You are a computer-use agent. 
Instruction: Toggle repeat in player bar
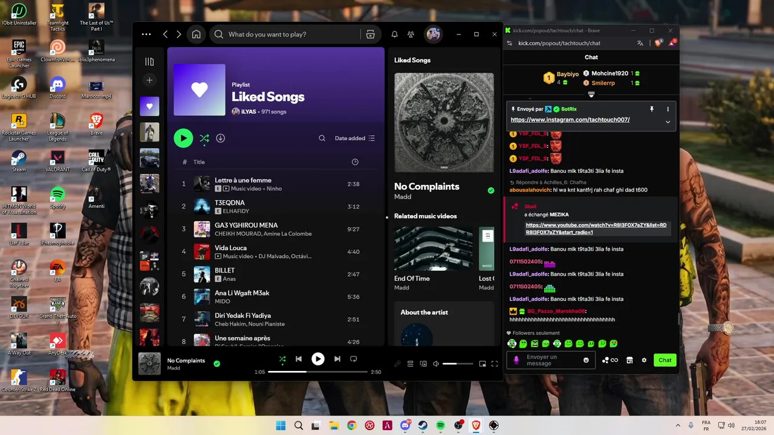pos(354,359)
